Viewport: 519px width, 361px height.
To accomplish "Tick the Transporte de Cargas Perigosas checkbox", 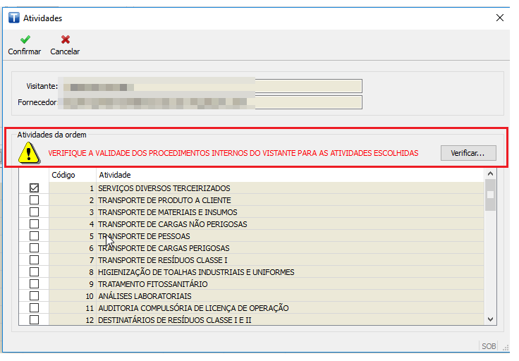I will coord(34,248).
